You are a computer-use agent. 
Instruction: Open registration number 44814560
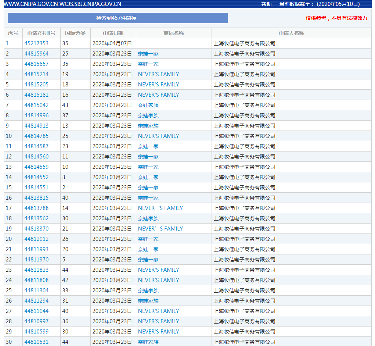[36, 157]
